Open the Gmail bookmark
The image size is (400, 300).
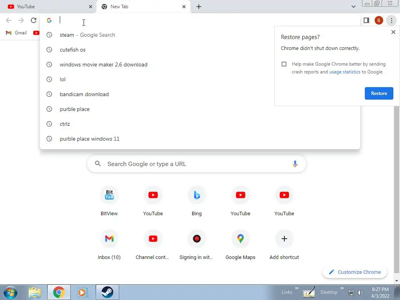click(16, 33)
